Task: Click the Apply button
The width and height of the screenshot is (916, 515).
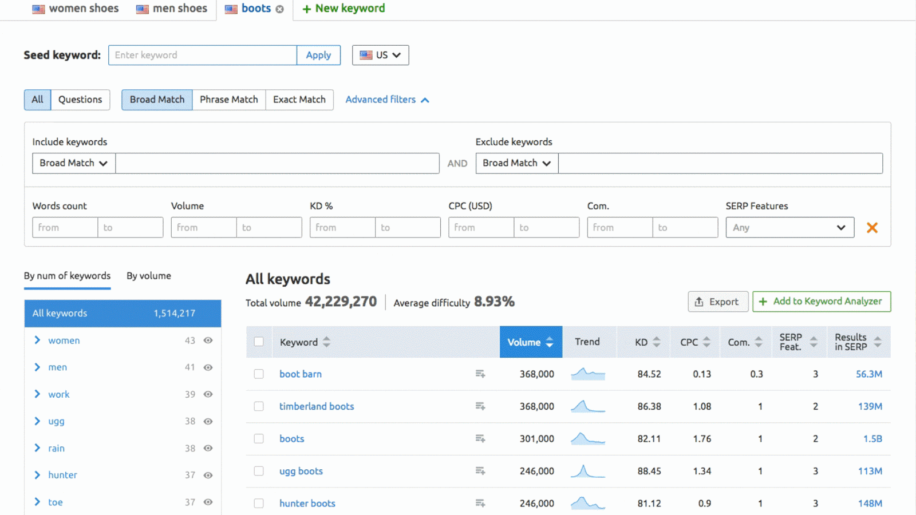Action: coord(318,55)
